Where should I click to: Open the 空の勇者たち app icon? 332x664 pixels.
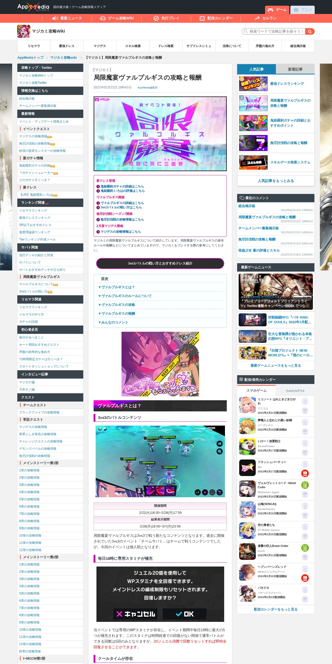point(247,531)
